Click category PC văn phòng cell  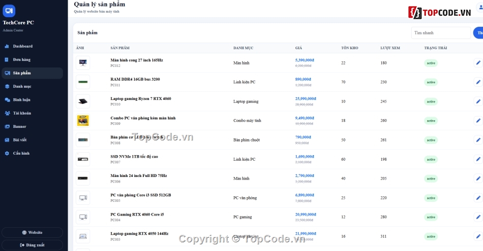tap(245, 198)
